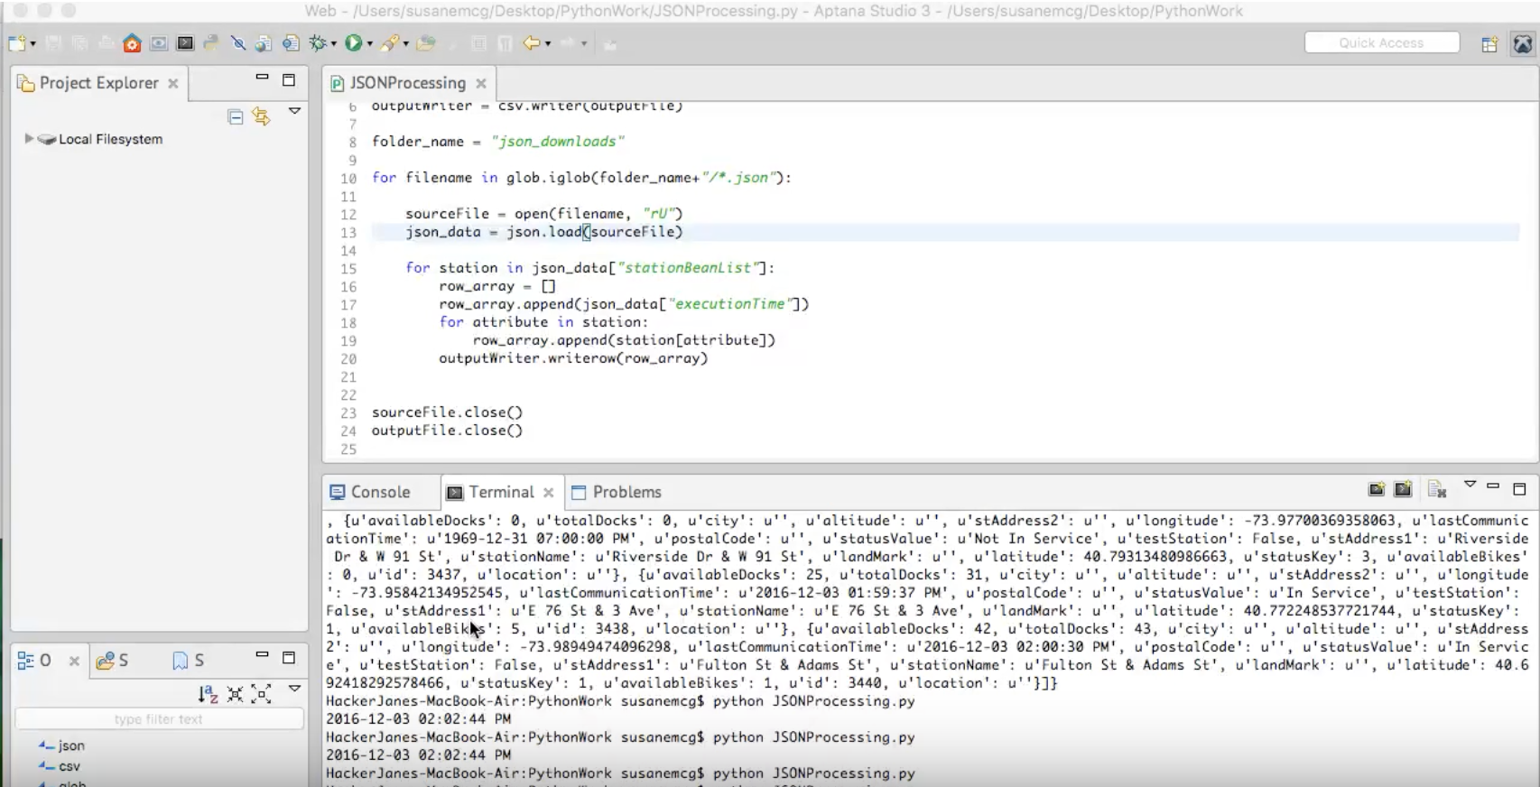Open the External Tools dropdown arrow
1540x787 pixels.
coord(405,43)
